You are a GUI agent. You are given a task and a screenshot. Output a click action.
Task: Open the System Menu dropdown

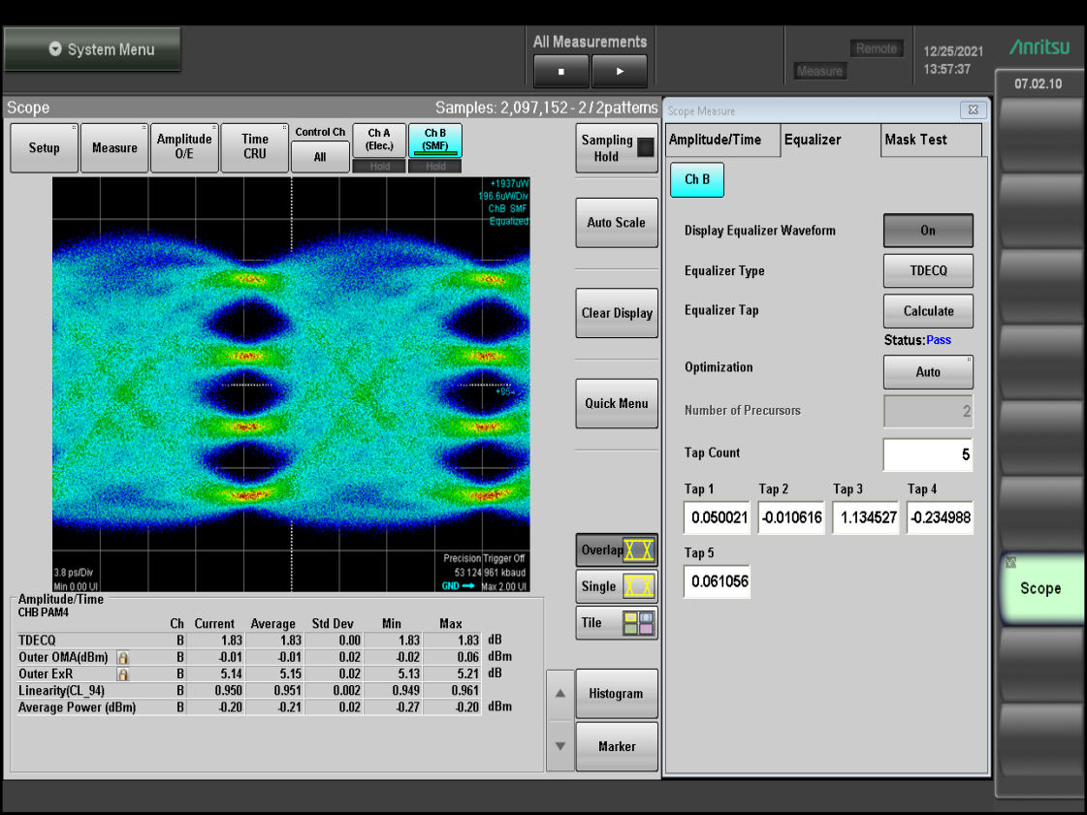pyautogui.click(x=92, y=49)
